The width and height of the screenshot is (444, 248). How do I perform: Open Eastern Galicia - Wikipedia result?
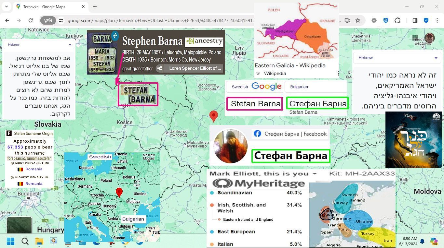(290, 65)
